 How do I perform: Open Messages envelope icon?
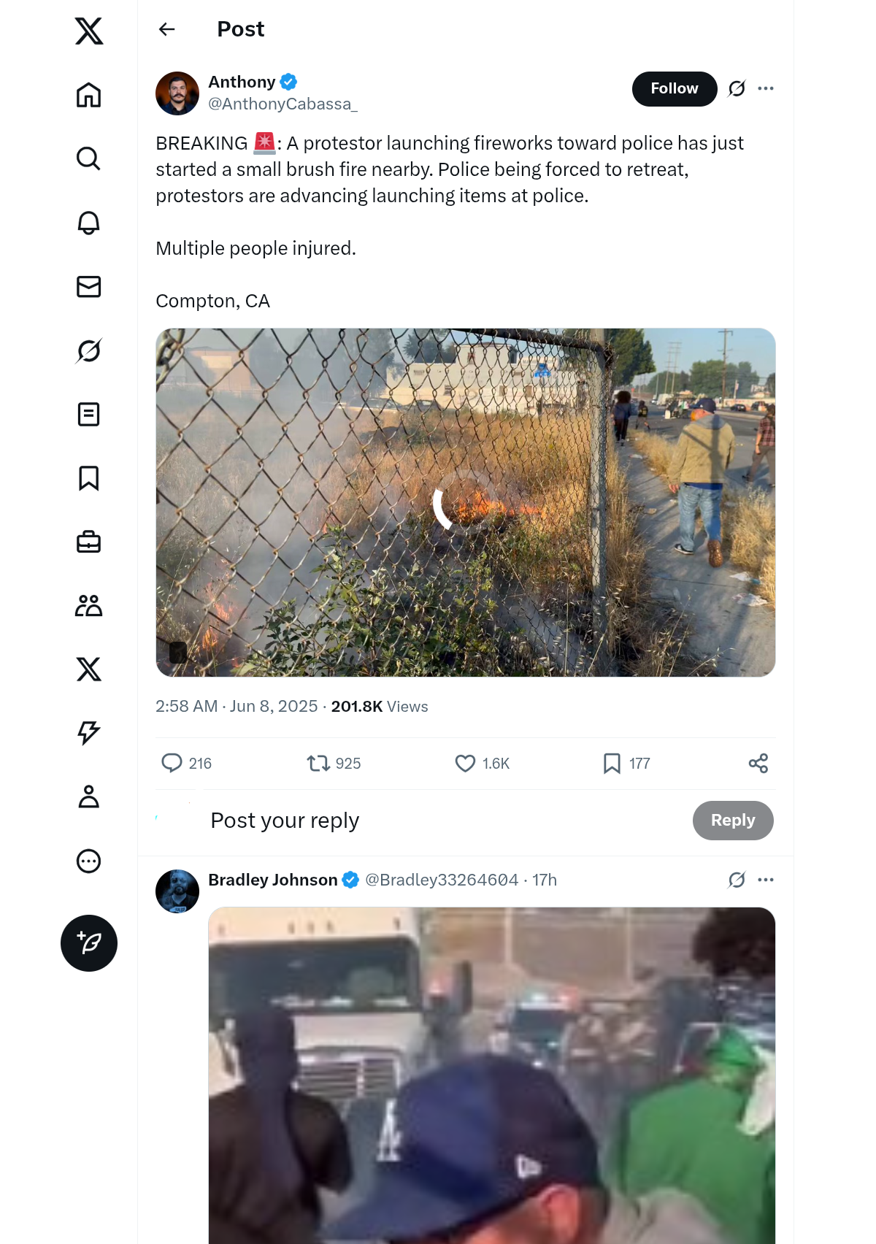[x=88, y=287]
